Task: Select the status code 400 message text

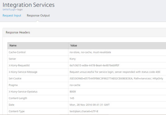Action: (x=115, y=72)
